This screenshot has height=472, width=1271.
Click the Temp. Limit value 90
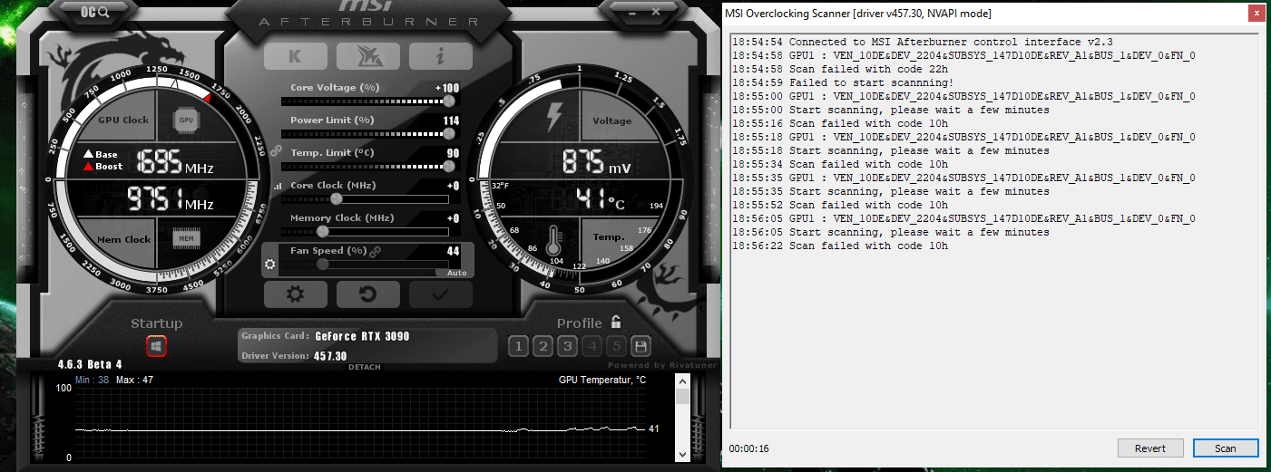click(x=453, y=153)
